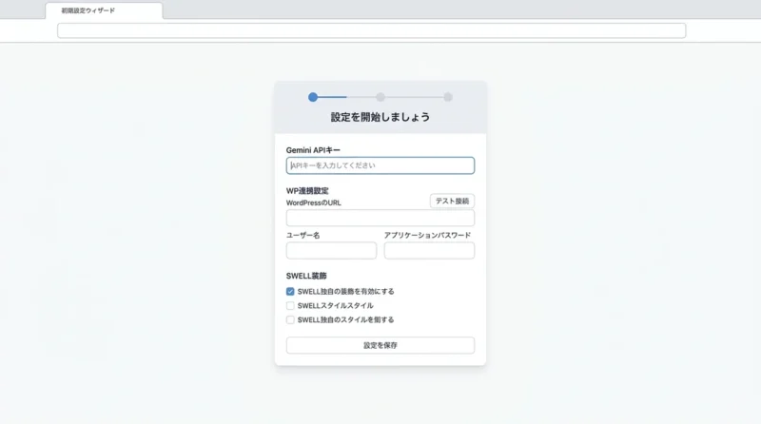Screen dimensions: 761x424
Task: Click the テスト接続 button
Action: 452,201
